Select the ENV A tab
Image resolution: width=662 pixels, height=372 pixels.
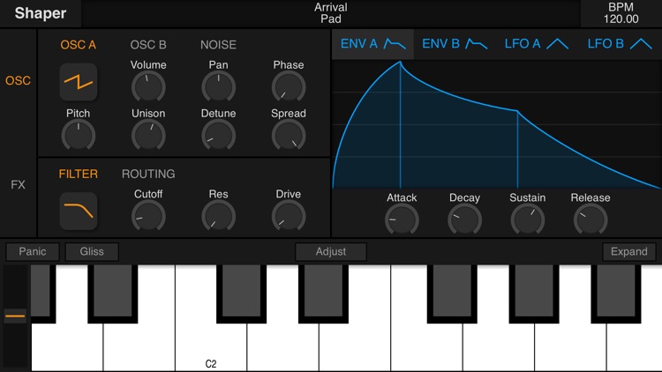tap(372, 44)
